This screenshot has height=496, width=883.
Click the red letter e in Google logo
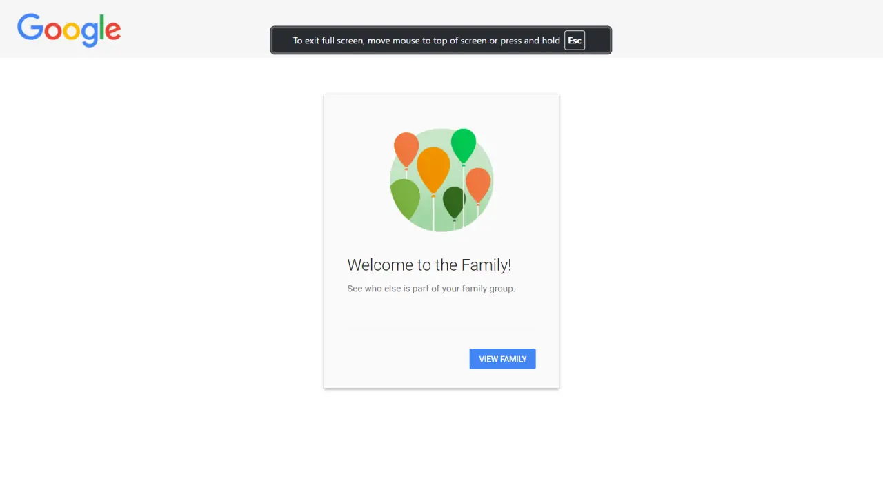pos(114,32)
